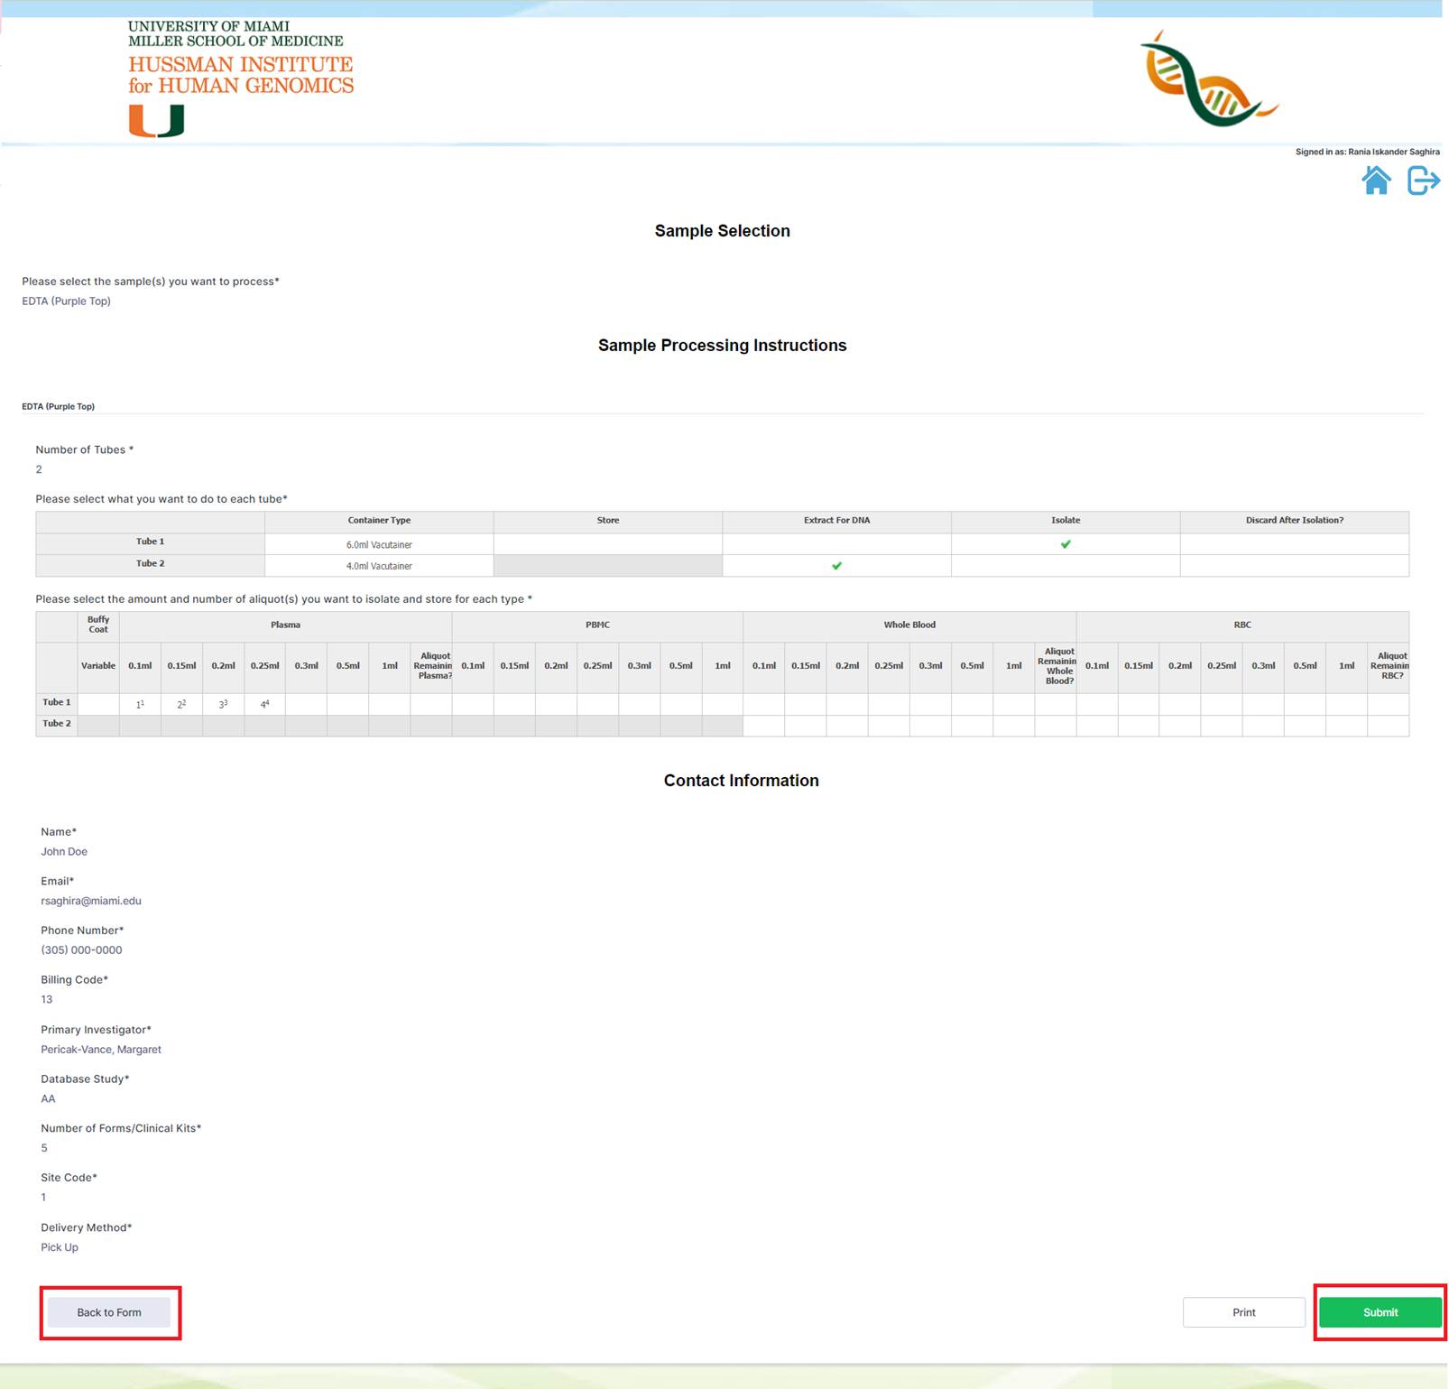
Task: Click the sign out arrow icon
Action: pos(1423,181)
